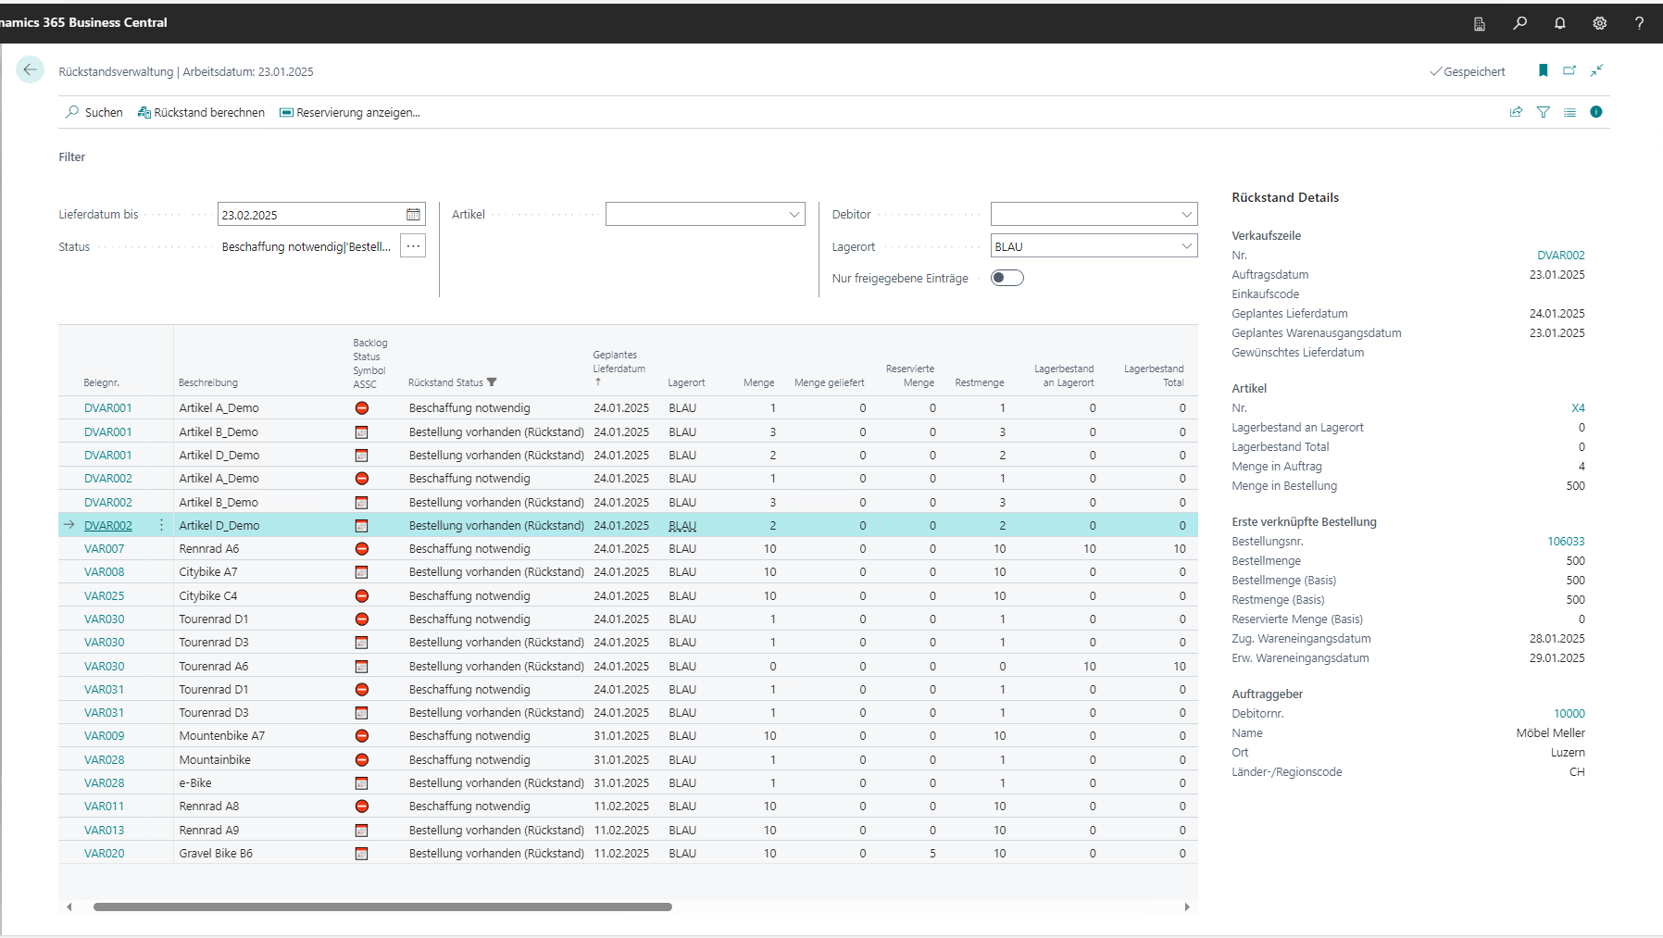Image resolution: width=1663 pixels, height=938 pixels.
Task: Open the notifications bell
Action: tap(1559, 23)
